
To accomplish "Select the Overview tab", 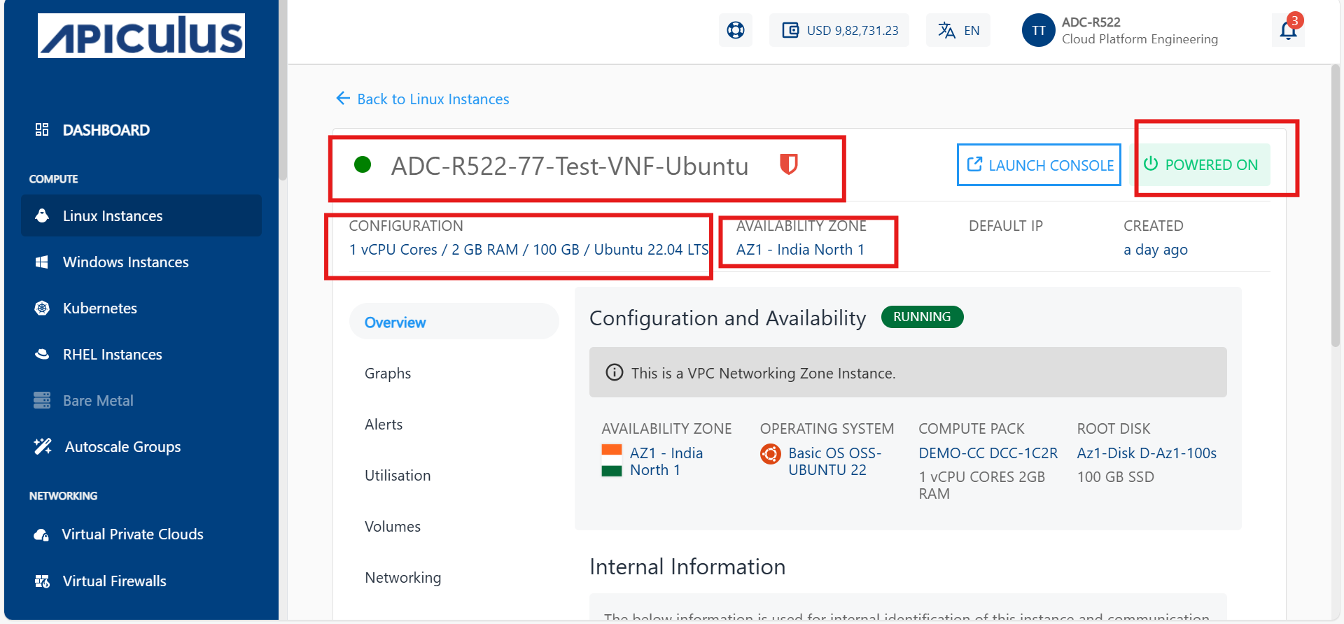I will tap(454, 322).
